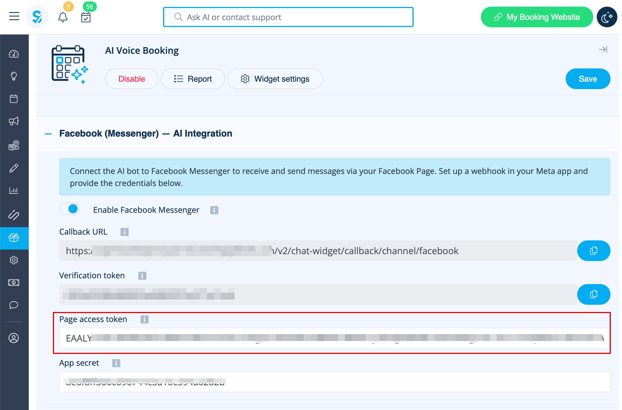Click My Booking Website link

[537, 17]
